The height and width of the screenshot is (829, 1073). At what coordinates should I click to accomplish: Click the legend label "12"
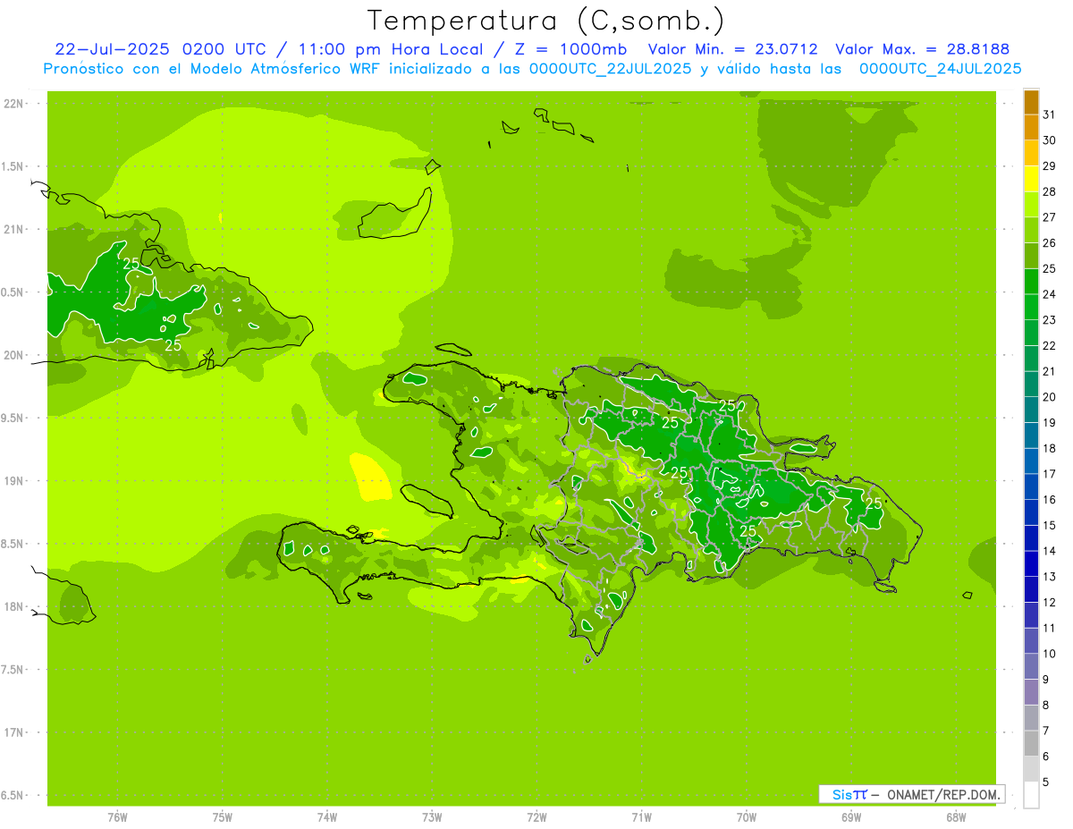coord(1049,602)
